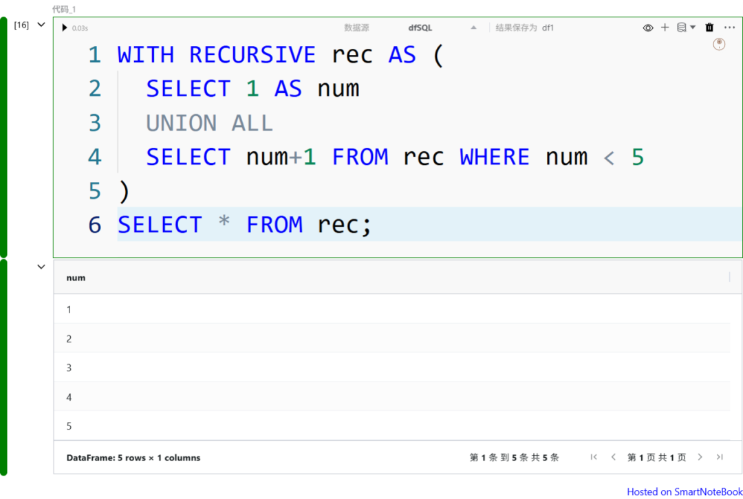Open the caret next to the database icon
The width and height of the screenshot is (743, 499).
click(693, 27)
